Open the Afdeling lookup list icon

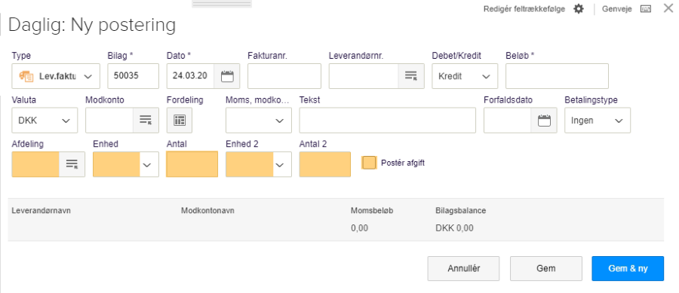[x=72, y=164]
